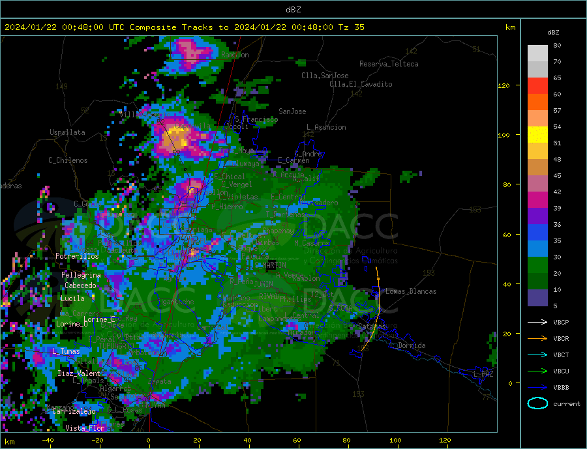Click the VBCR legend label
This screenshot has width=587, height=449.
point(561,339)
